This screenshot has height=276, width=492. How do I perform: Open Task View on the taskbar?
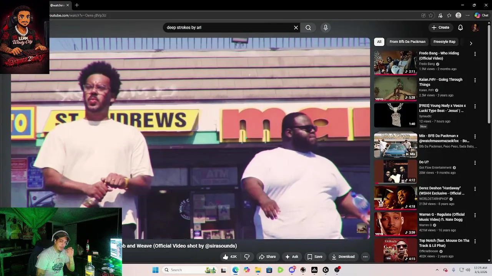click(x=224, y=270)
